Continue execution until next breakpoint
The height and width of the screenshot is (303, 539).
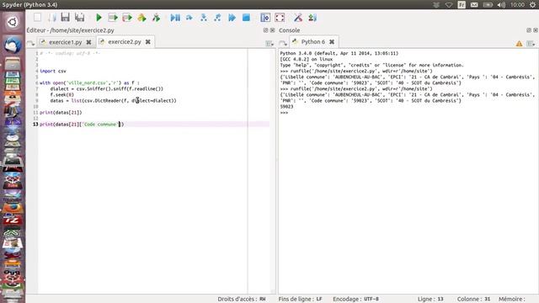coord(232,18)
